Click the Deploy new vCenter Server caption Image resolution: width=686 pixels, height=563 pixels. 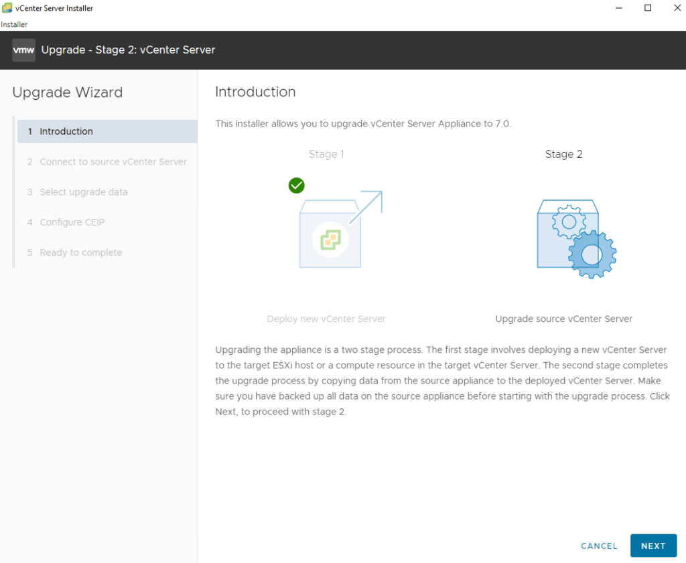326,319
